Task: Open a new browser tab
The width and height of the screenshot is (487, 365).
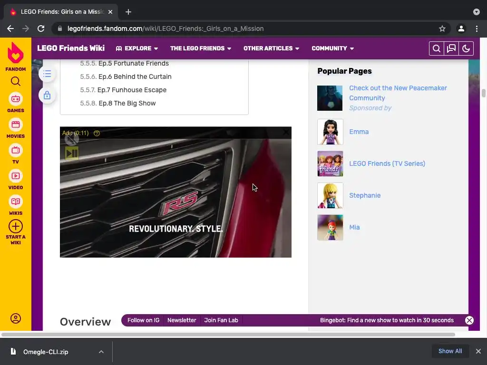Action: (x=128, y=12)
